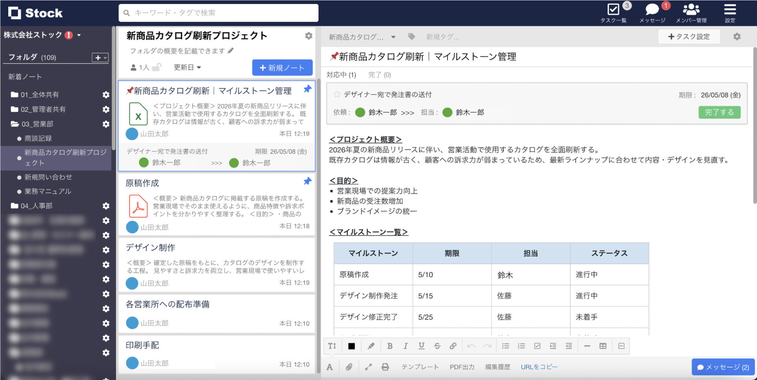Click the folder lock icon next to 1人
This screenshot has height=380, width=757.
tap(157, 67)
